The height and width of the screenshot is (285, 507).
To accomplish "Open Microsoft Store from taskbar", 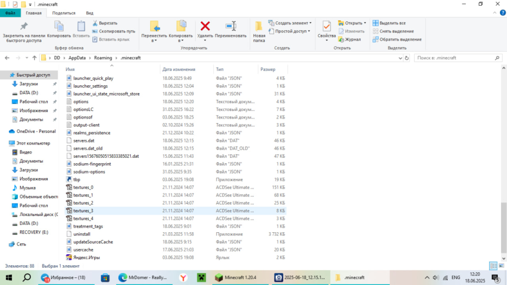I will point(105,277).
